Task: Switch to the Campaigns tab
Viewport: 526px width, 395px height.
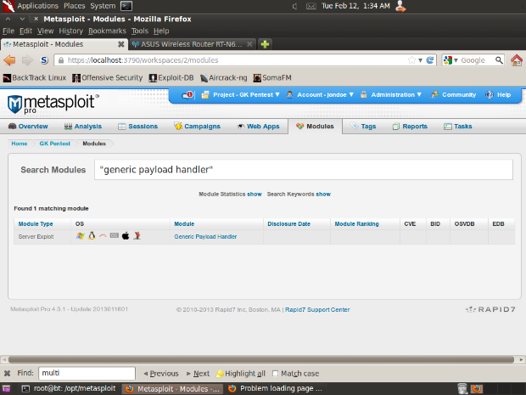Action: (197, 127)
